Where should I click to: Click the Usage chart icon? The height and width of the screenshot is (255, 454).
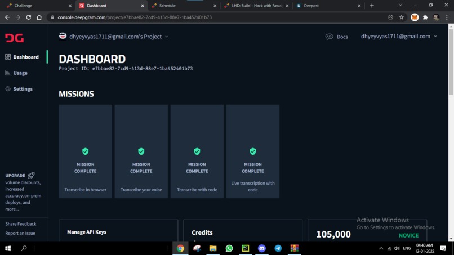click(8, 73)
